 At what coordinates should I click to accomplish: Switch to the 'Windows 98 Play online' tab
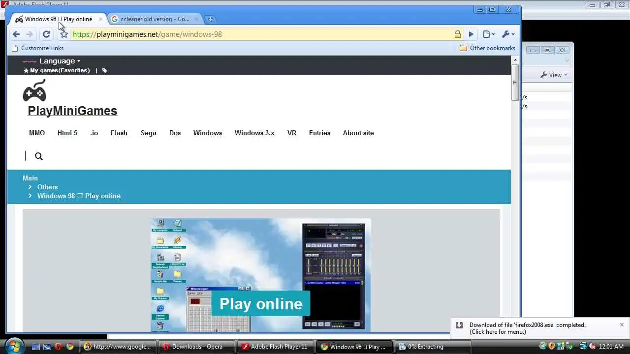point(59,19)
